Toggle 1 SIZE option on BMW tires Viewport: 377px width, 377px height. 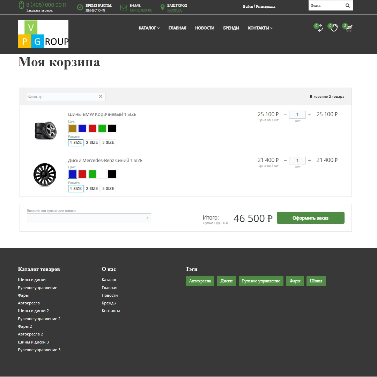[76, 142]
